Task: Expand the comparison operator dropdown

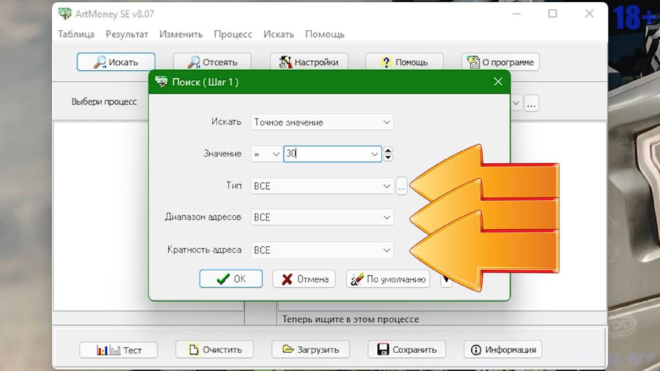Action: click(276, 154)
